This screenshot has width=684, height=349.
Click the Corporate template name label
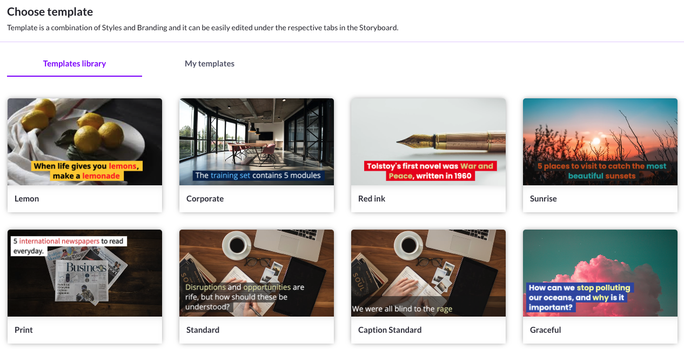(205, 199)
